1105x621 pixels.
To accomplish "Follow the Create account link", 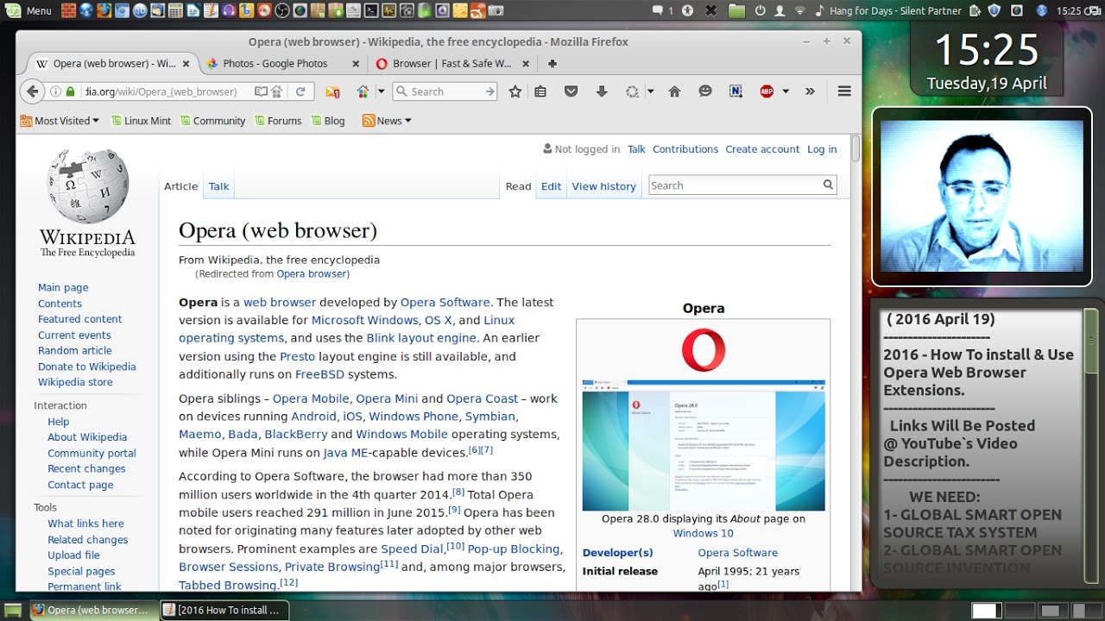I will pos(762,149).
